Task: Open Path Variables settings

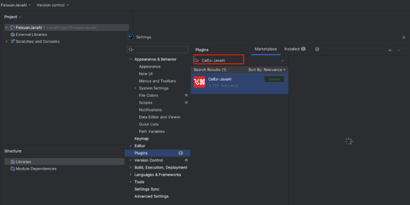Action: click(x=152, y=131)
